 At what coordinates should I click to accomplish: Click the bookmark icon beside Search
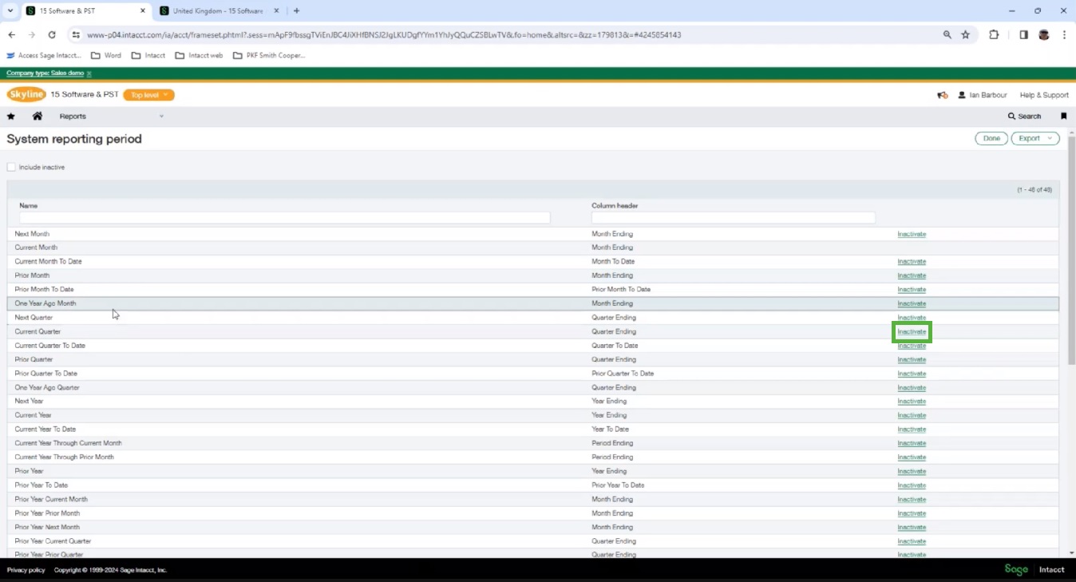[x=1063, y=116]
